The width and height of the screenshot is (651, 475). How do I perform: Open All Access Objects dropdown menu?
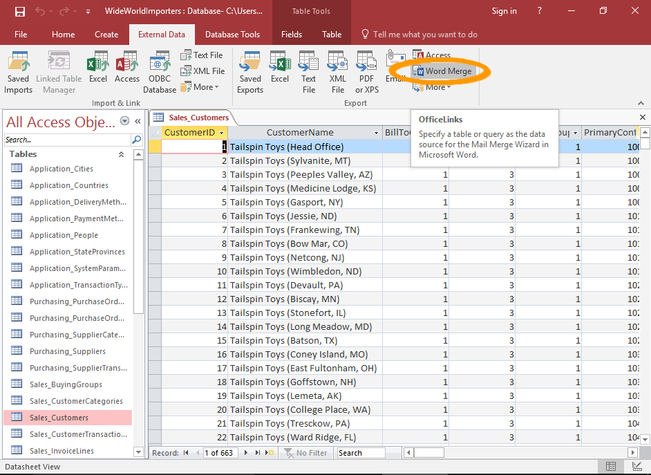click(124, 121)
